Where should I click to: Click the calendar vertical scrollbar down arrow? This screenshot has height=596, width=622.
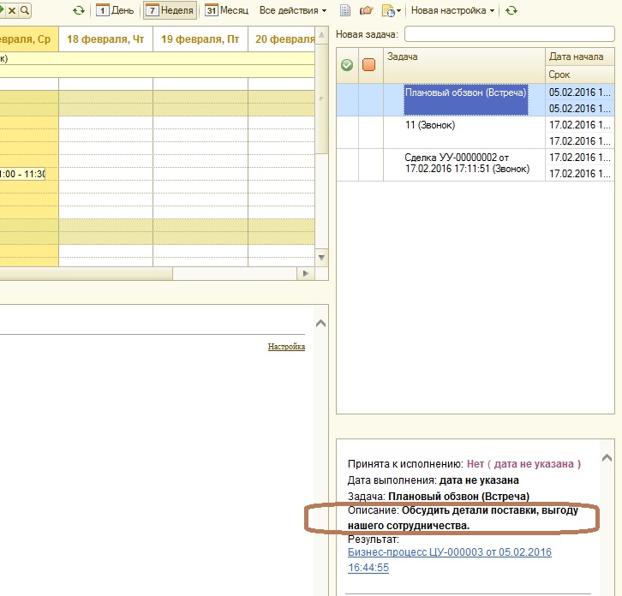(x=322, y=258)
